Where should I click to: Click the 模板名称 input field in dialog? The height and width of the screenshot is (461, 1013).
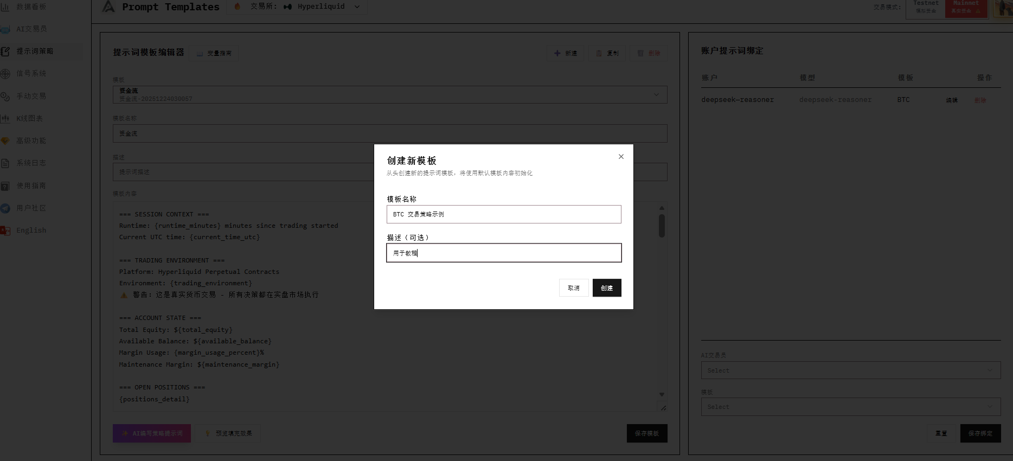(x=503, y=214)
